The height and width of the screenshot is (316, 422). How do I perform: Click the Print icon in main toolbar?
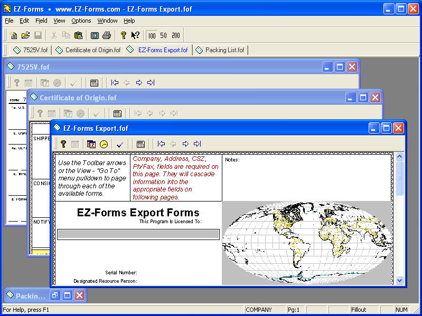[x=107, y=35]
